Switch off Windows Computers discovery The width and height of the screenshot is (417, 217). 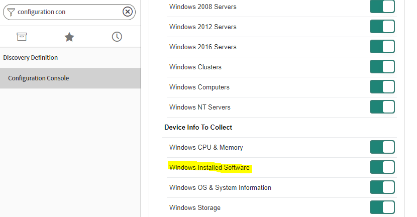point(382,87)
